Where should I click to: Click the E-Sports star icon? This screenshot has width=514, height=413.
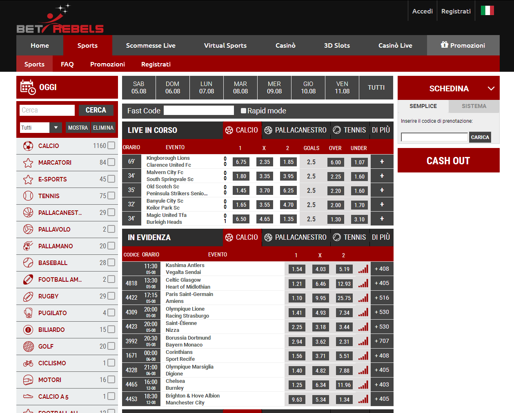[x=28, y=179]
